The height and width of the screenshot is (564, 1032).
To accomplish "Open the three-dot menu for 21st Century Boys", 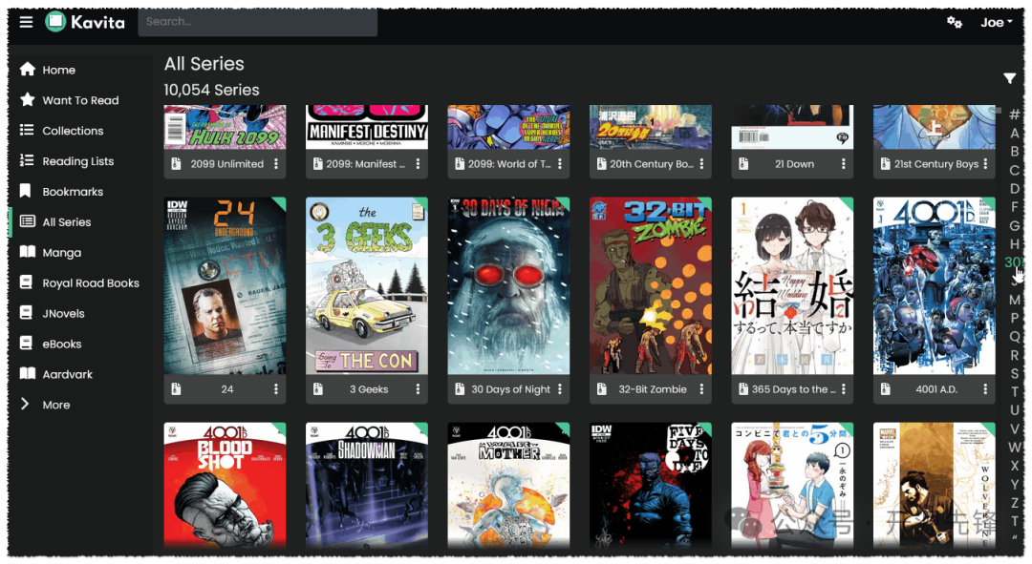I will (985, 164).
